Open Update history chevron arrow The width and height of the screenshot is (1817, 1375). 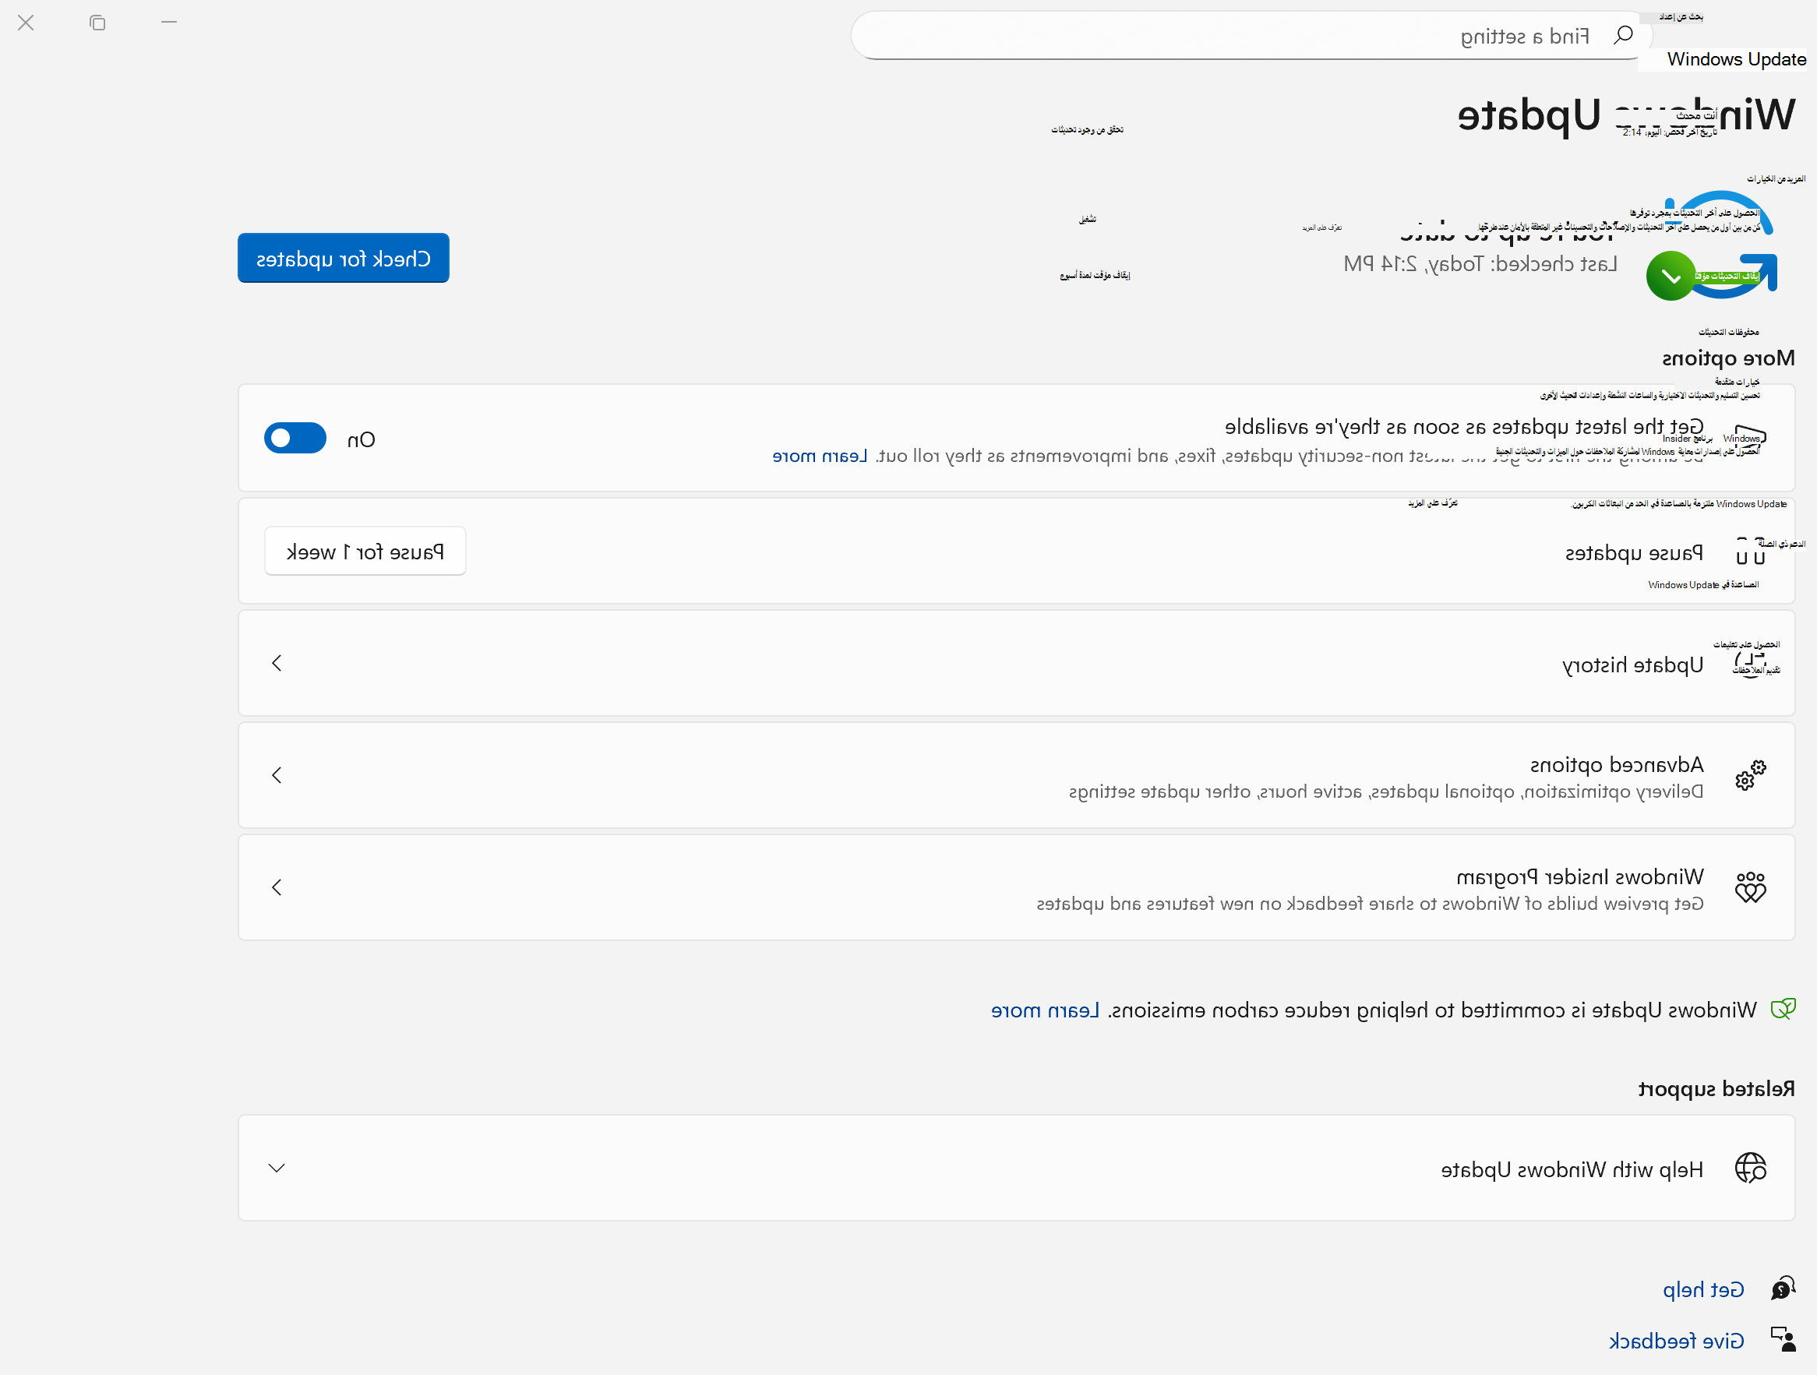tap(277, 663)
